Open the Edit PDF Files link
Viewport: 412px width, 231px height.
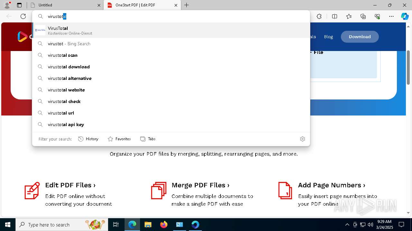tap(70, 185)
